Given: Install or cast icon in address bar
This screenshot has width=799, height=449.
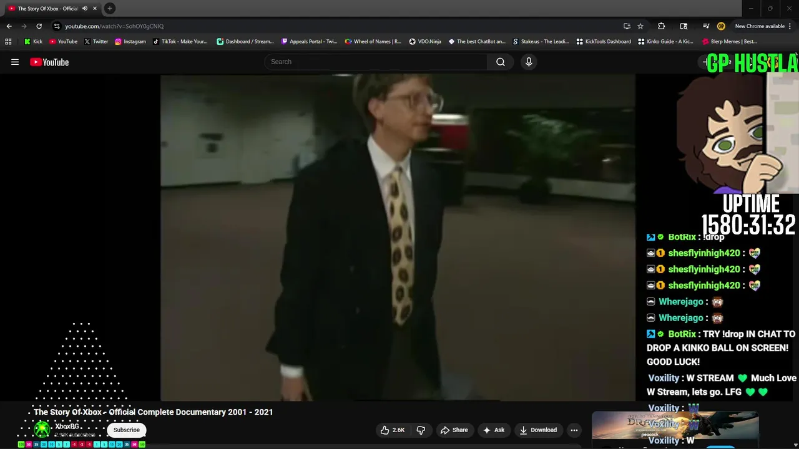Looking at the screenshot, I should coord(627,26).
